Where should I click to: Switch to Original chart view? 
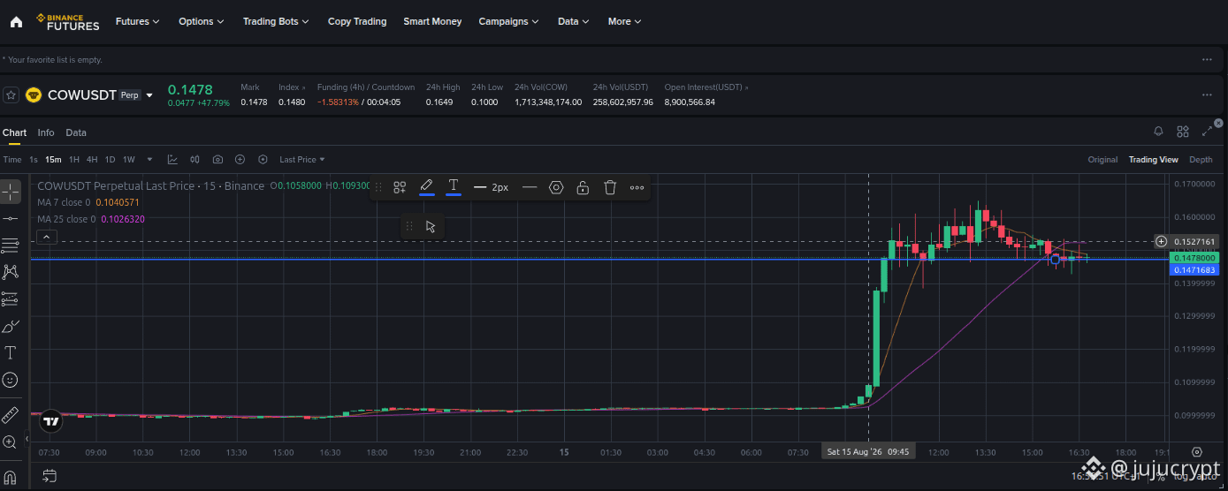point(1102,160)
